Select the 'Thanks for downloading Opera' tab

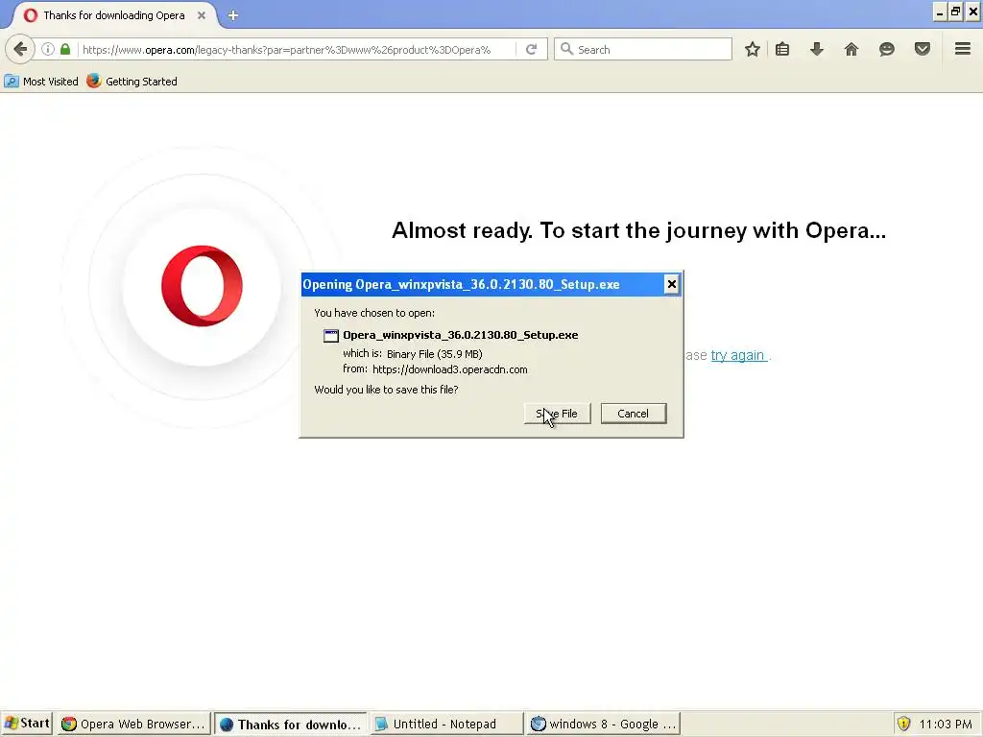(114, 15)
